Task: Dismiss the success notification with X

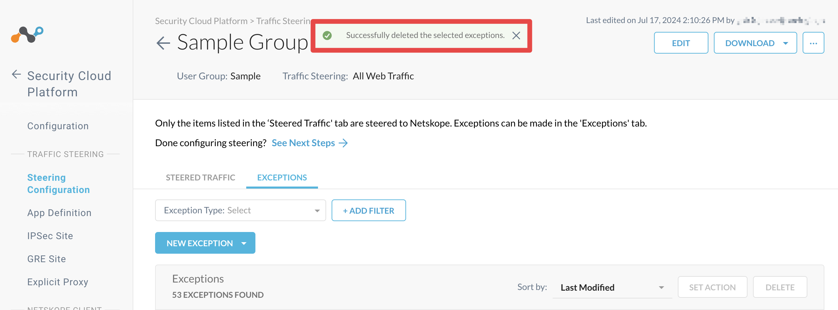Action: coord(516,35)
